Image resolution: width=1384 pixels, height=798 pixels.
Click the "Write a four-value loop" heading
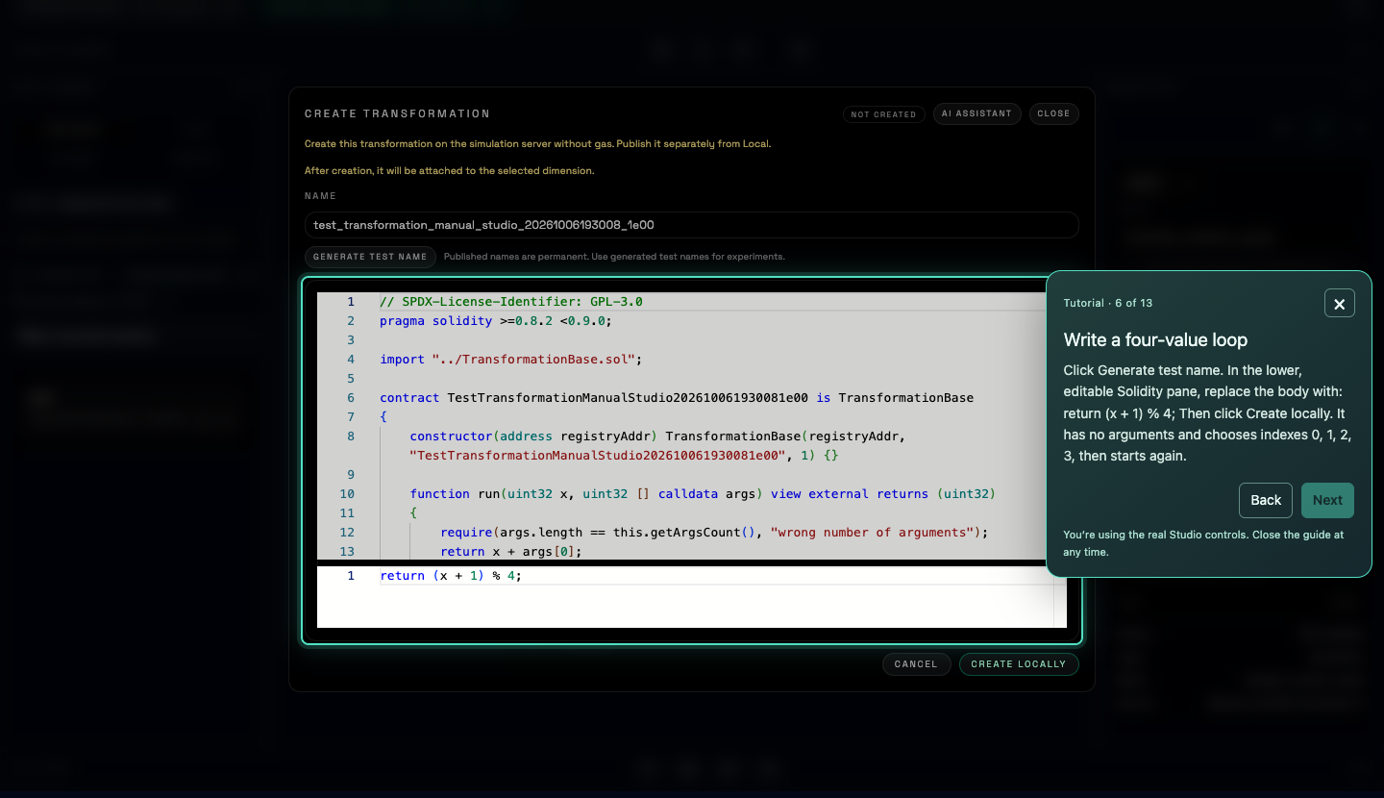(1155, 339)
